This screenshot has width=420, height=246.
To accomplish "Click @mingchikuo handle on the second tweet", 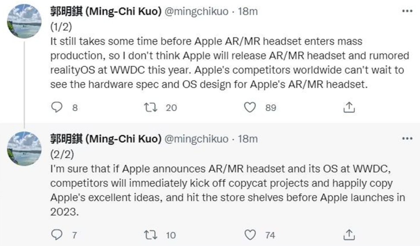I will tap(197, 139).
